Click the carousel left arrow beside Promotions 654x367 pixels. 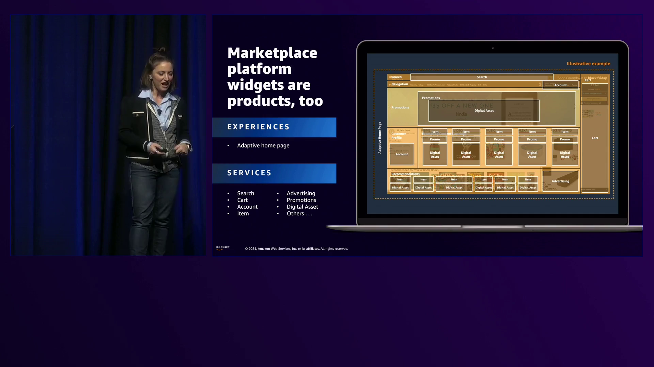tap(390, 107)
